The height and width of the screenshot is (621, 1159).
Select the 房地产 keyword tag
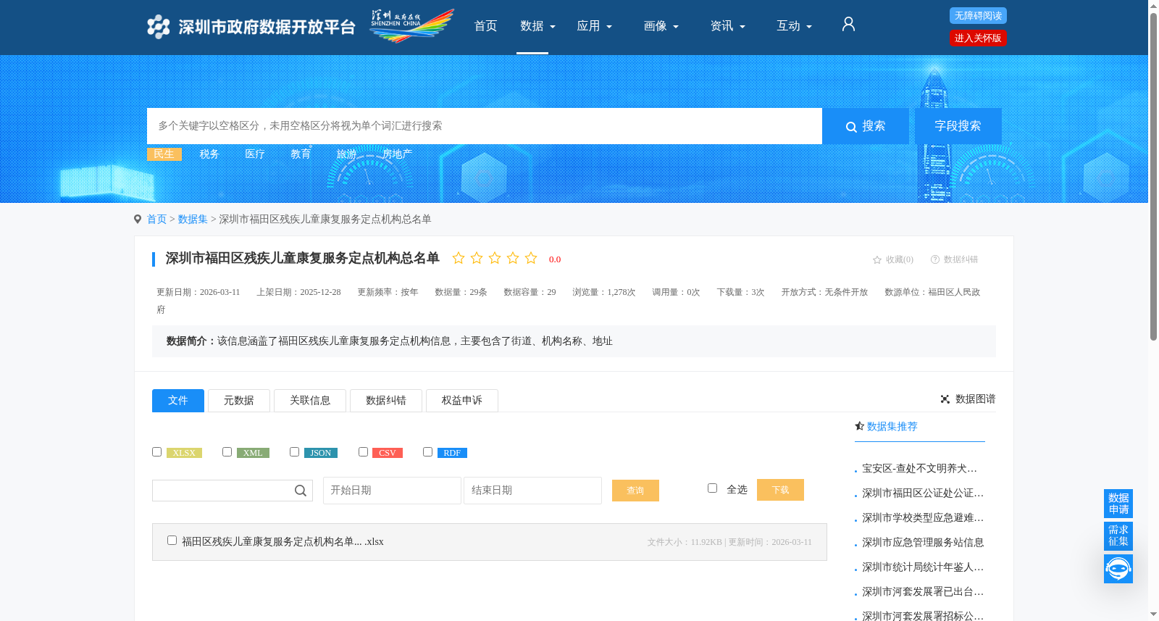pos(397,154)
